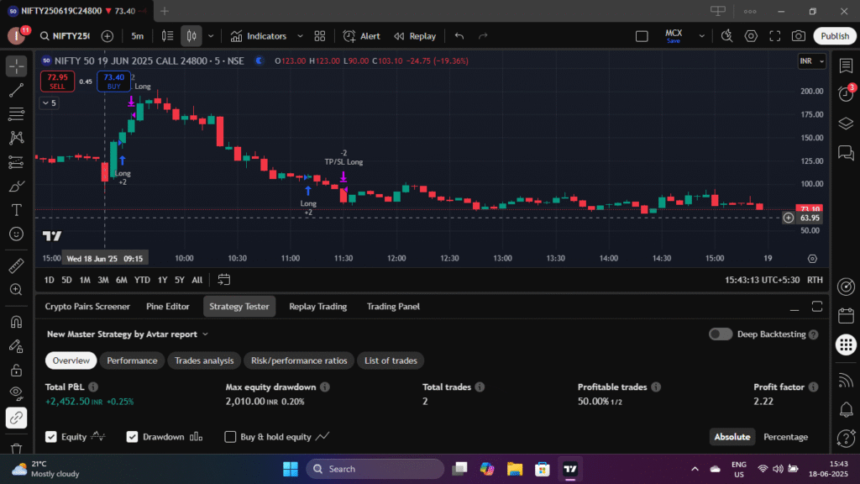The image size is (860, 484).
Task: Open the Pine Editor tab
Action: (168, 306)
